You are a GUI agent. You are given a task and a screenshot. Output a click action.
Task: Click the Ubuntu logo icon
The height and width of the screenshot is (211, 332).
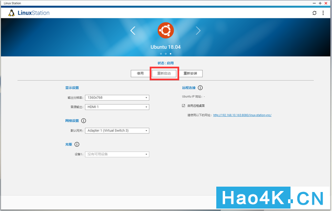tap(166, 30)
